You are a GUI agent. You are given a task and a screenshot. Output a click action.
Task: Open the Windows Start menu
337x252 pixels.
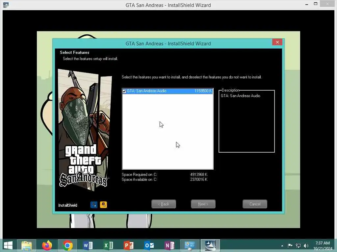(x=8, y=245)
